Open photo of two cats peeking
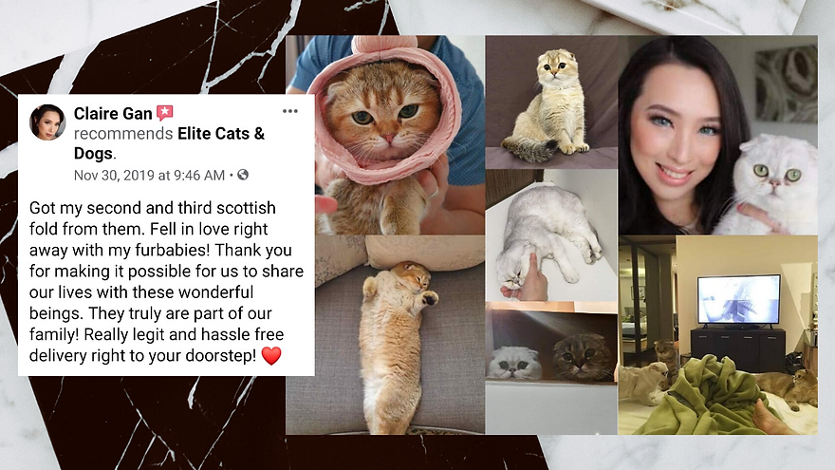 551,367
